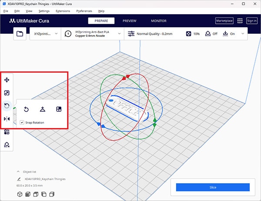Open the Preferences menu
The image size is (261, 201).
(x=84, y=11)
